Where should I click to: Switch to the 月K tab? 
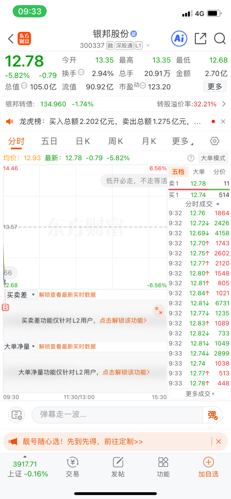pyautogui.click(x=149, y=141)
